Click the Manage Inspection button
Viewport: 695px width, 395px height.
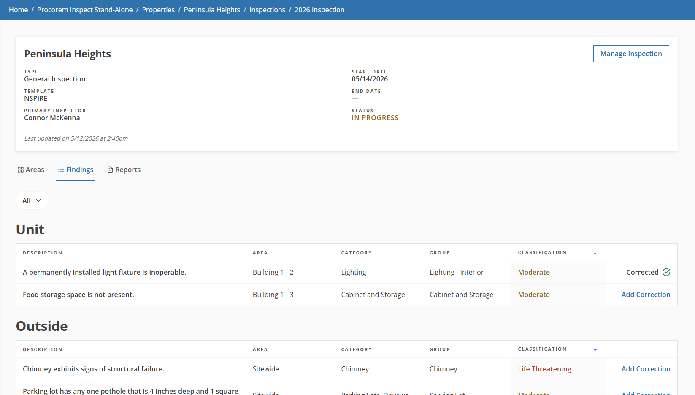pyautogui.click(x=631, y=54)
